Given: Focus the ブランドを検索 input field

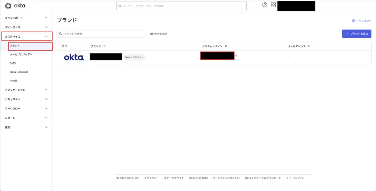Looking at the screenshot, I should point(101,34).
